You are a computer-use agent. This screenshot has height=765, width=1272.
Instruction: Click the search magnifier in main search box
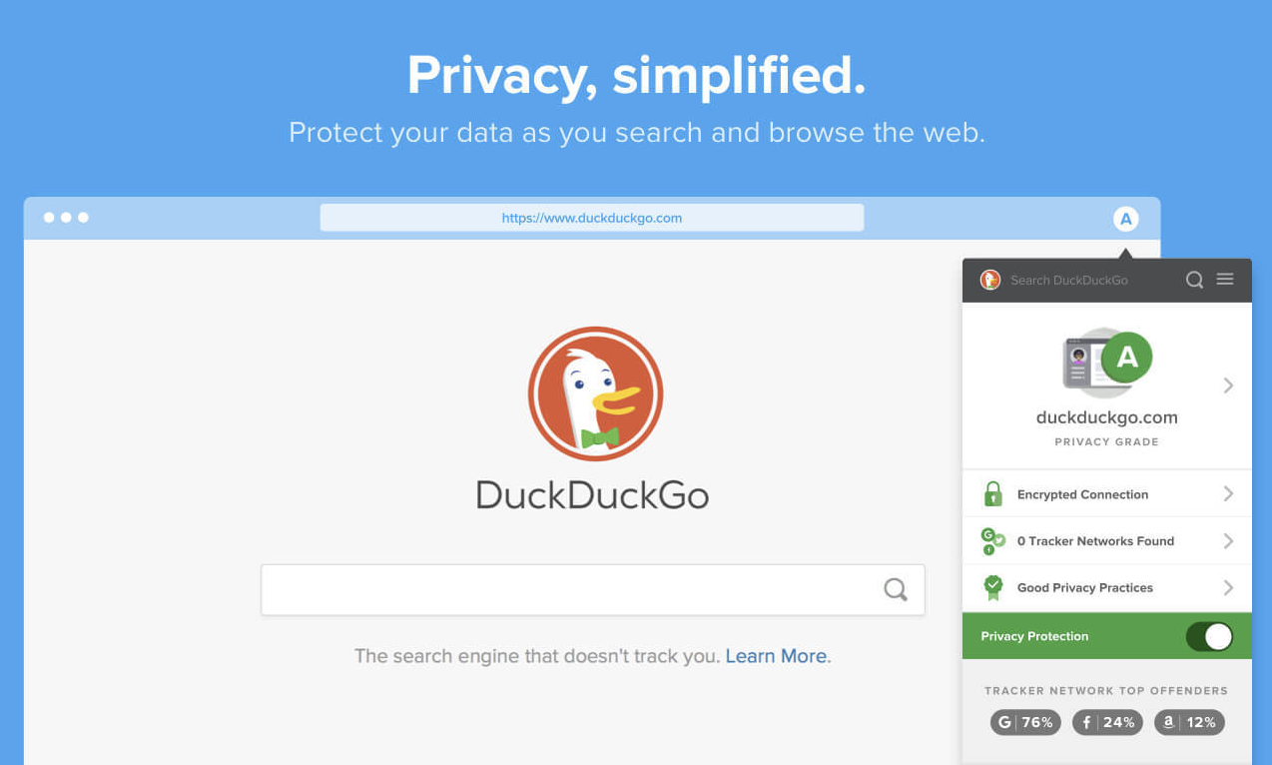896,589
